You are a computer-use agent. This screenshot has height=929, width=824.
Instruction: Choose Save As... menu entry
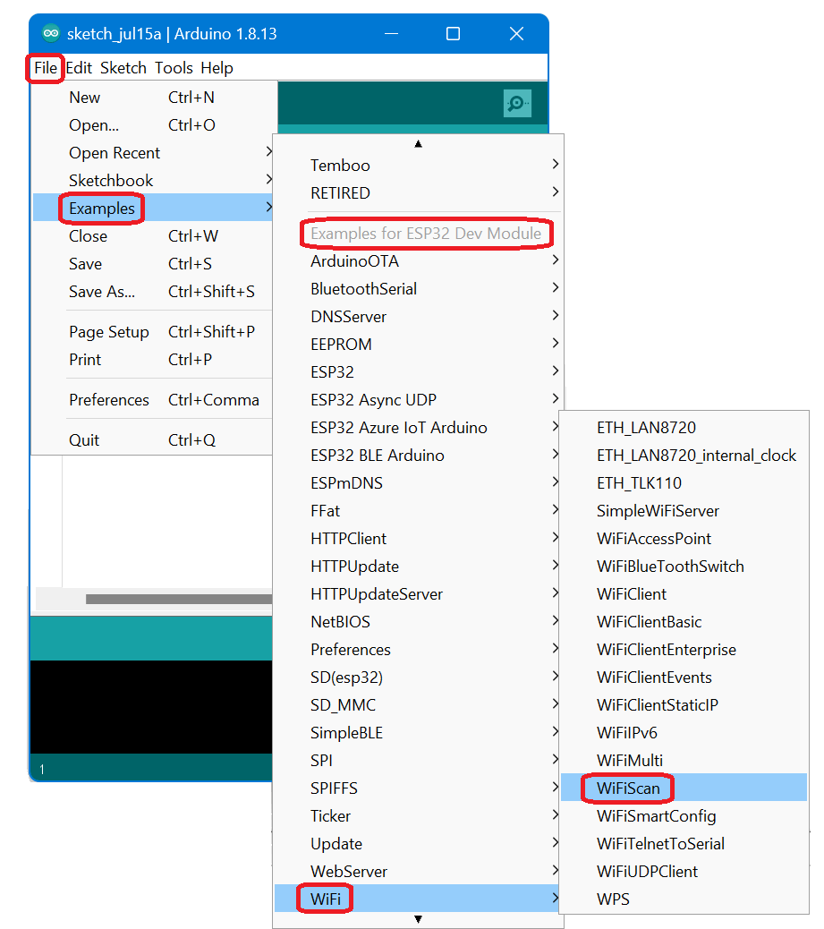[x=153, y=292]
